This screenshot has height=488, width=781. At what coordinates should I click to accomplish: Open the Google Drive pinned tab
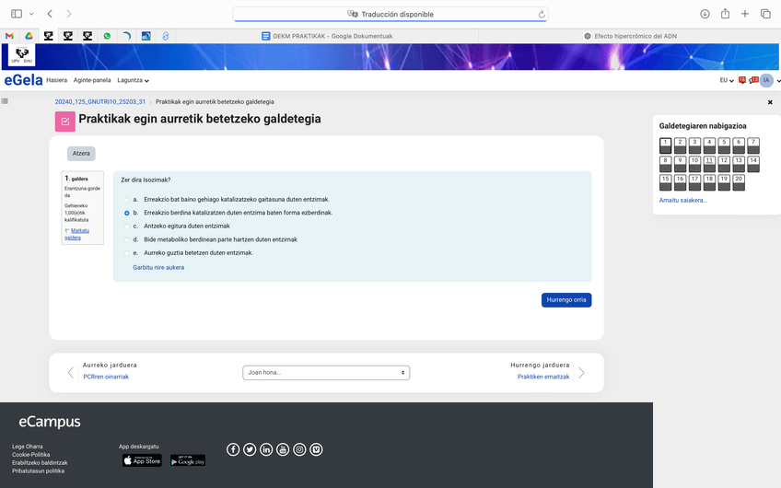pos(29,36)
